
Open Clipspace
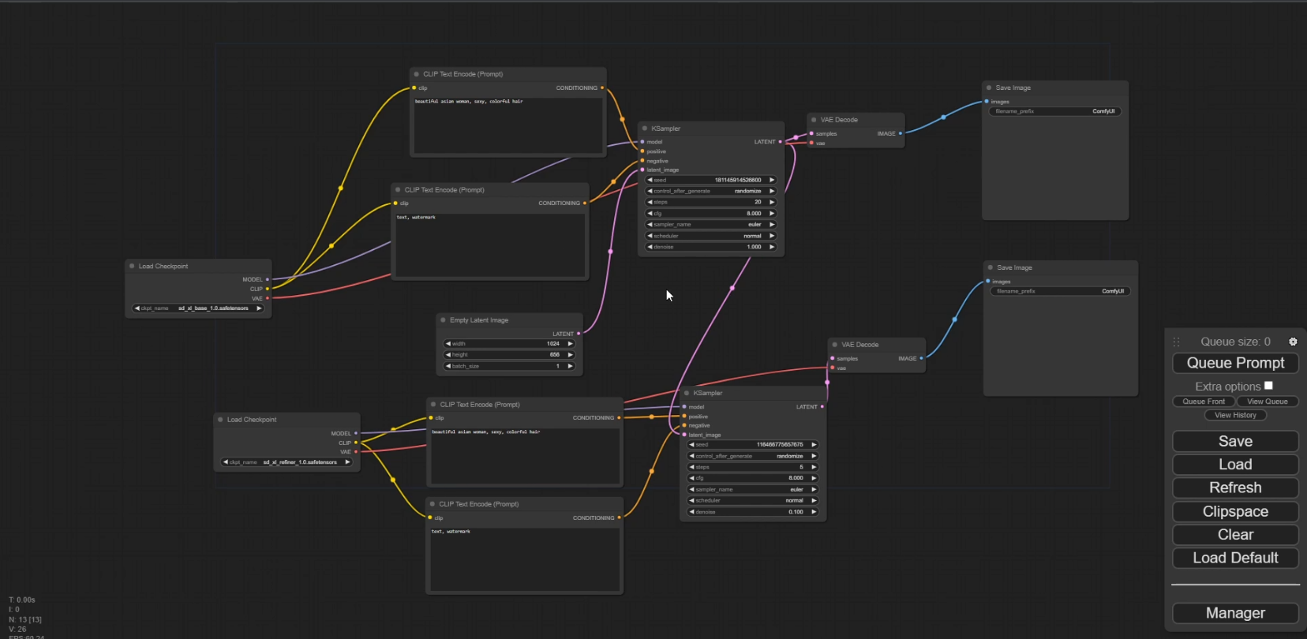pyautogui.click(x=1235, y=511)
